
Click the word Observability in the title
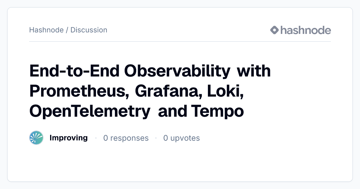tap(177, 71)
